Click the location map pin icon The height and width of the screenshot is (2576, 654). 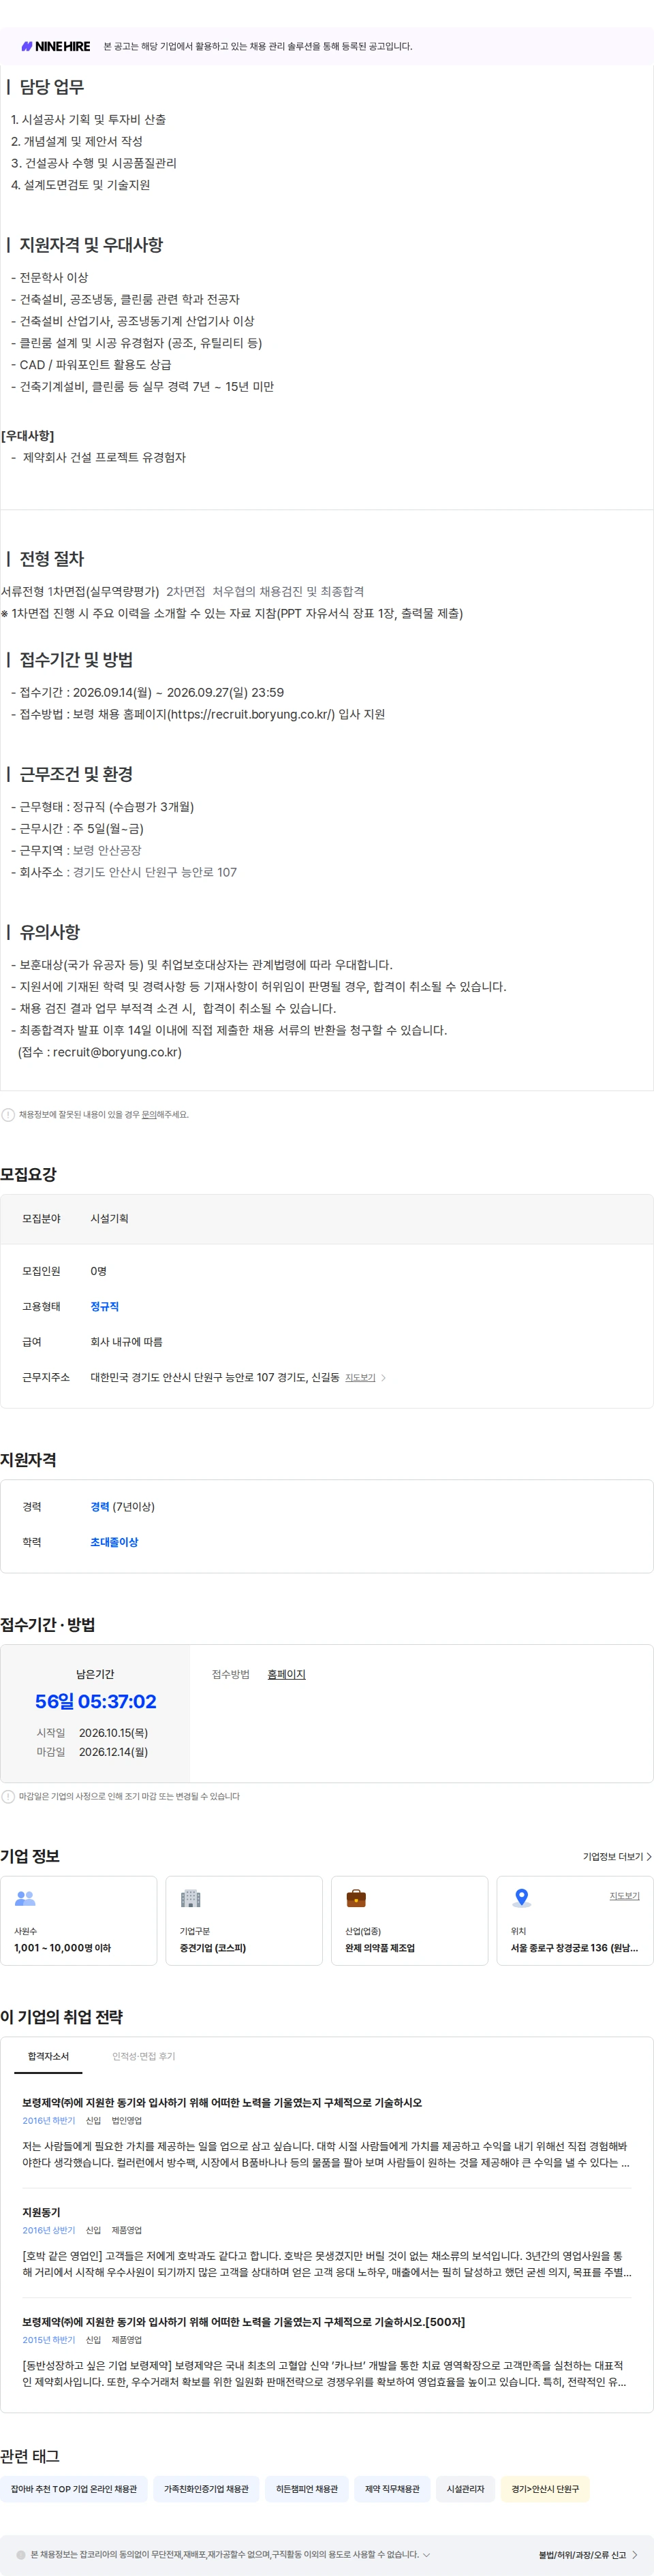[521, 1897]
